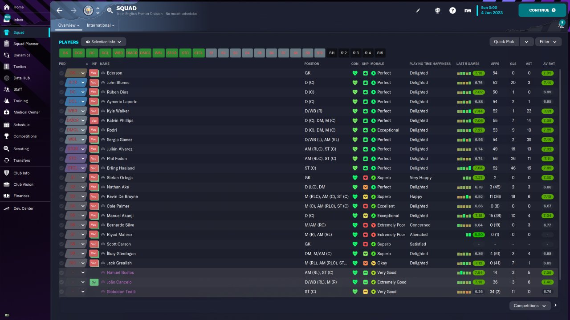The image size is (570, 320).
Task: Open Ederson's GK position picker
Action: coord(76,73)
